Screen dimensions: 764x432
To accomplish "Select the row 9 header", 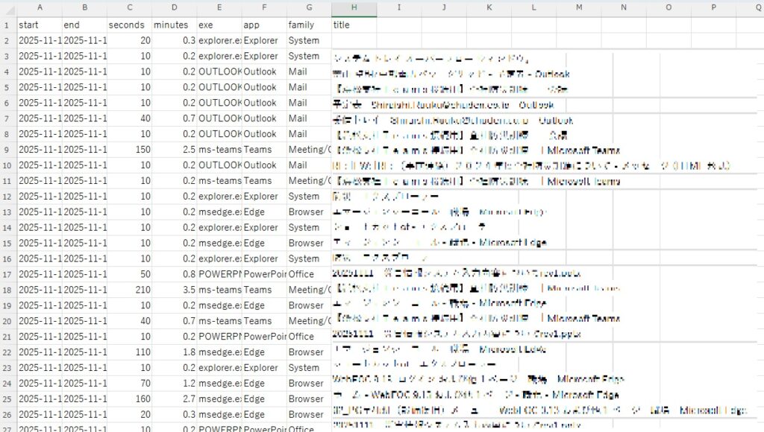I will (x=7, y=149).
